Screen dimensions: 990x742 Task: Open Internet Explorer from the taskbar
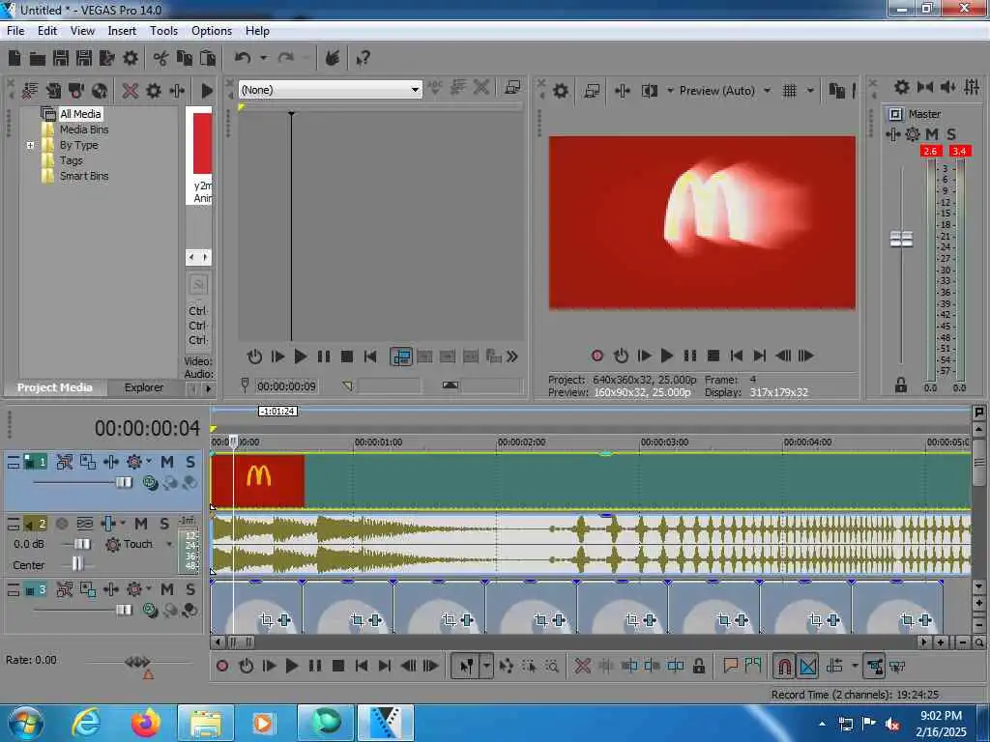coord(86,722)
